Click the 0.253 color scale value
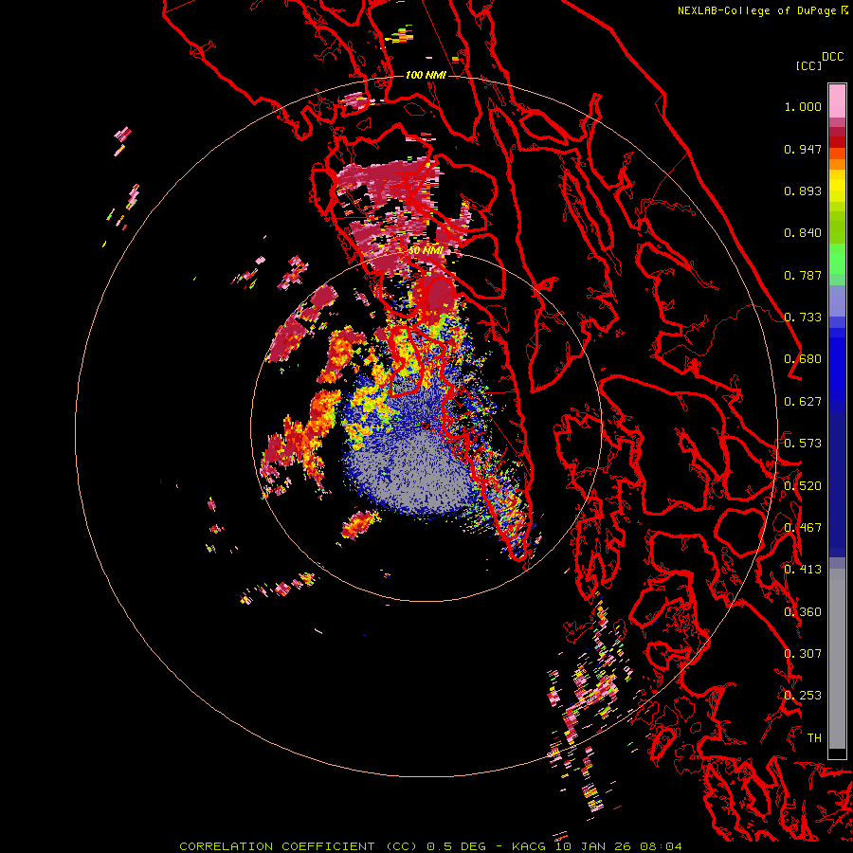 (803, 696)
